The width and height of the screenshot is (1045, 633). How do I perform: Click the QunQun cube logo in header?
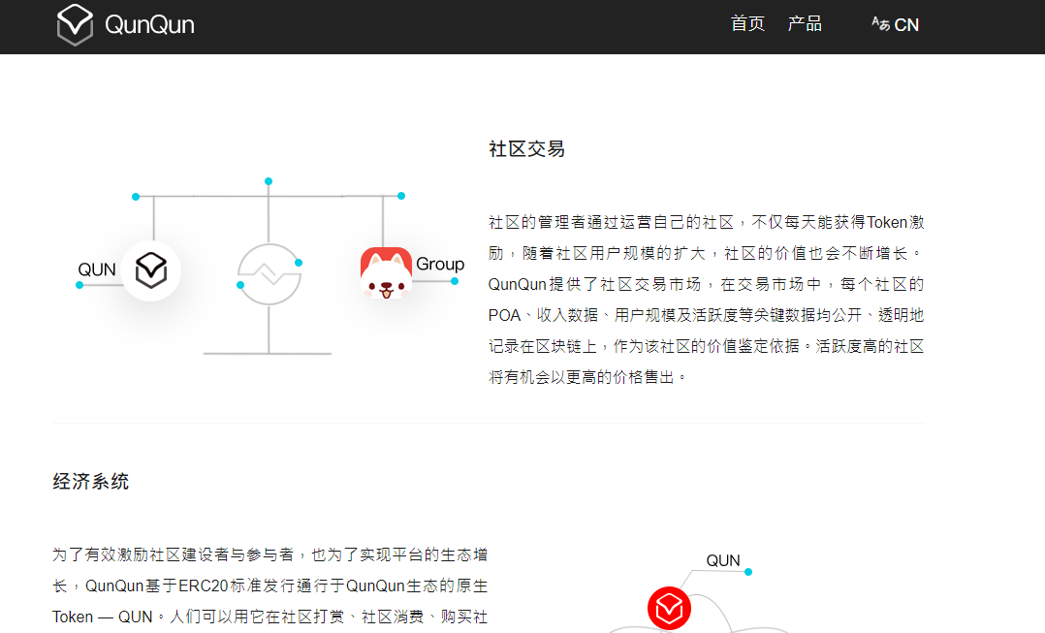(75, 24)
